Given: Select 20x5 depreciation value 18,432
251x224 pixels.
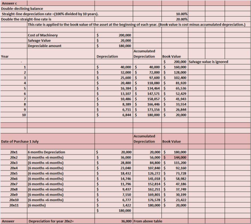Looking at the screenshot, I should [114, 173].
